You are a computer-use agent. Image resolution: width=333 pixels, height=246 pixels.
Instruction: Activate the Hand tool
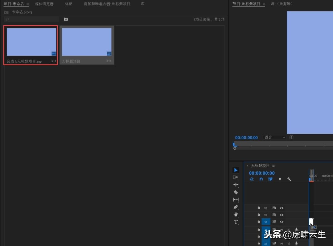click(236, 214)
